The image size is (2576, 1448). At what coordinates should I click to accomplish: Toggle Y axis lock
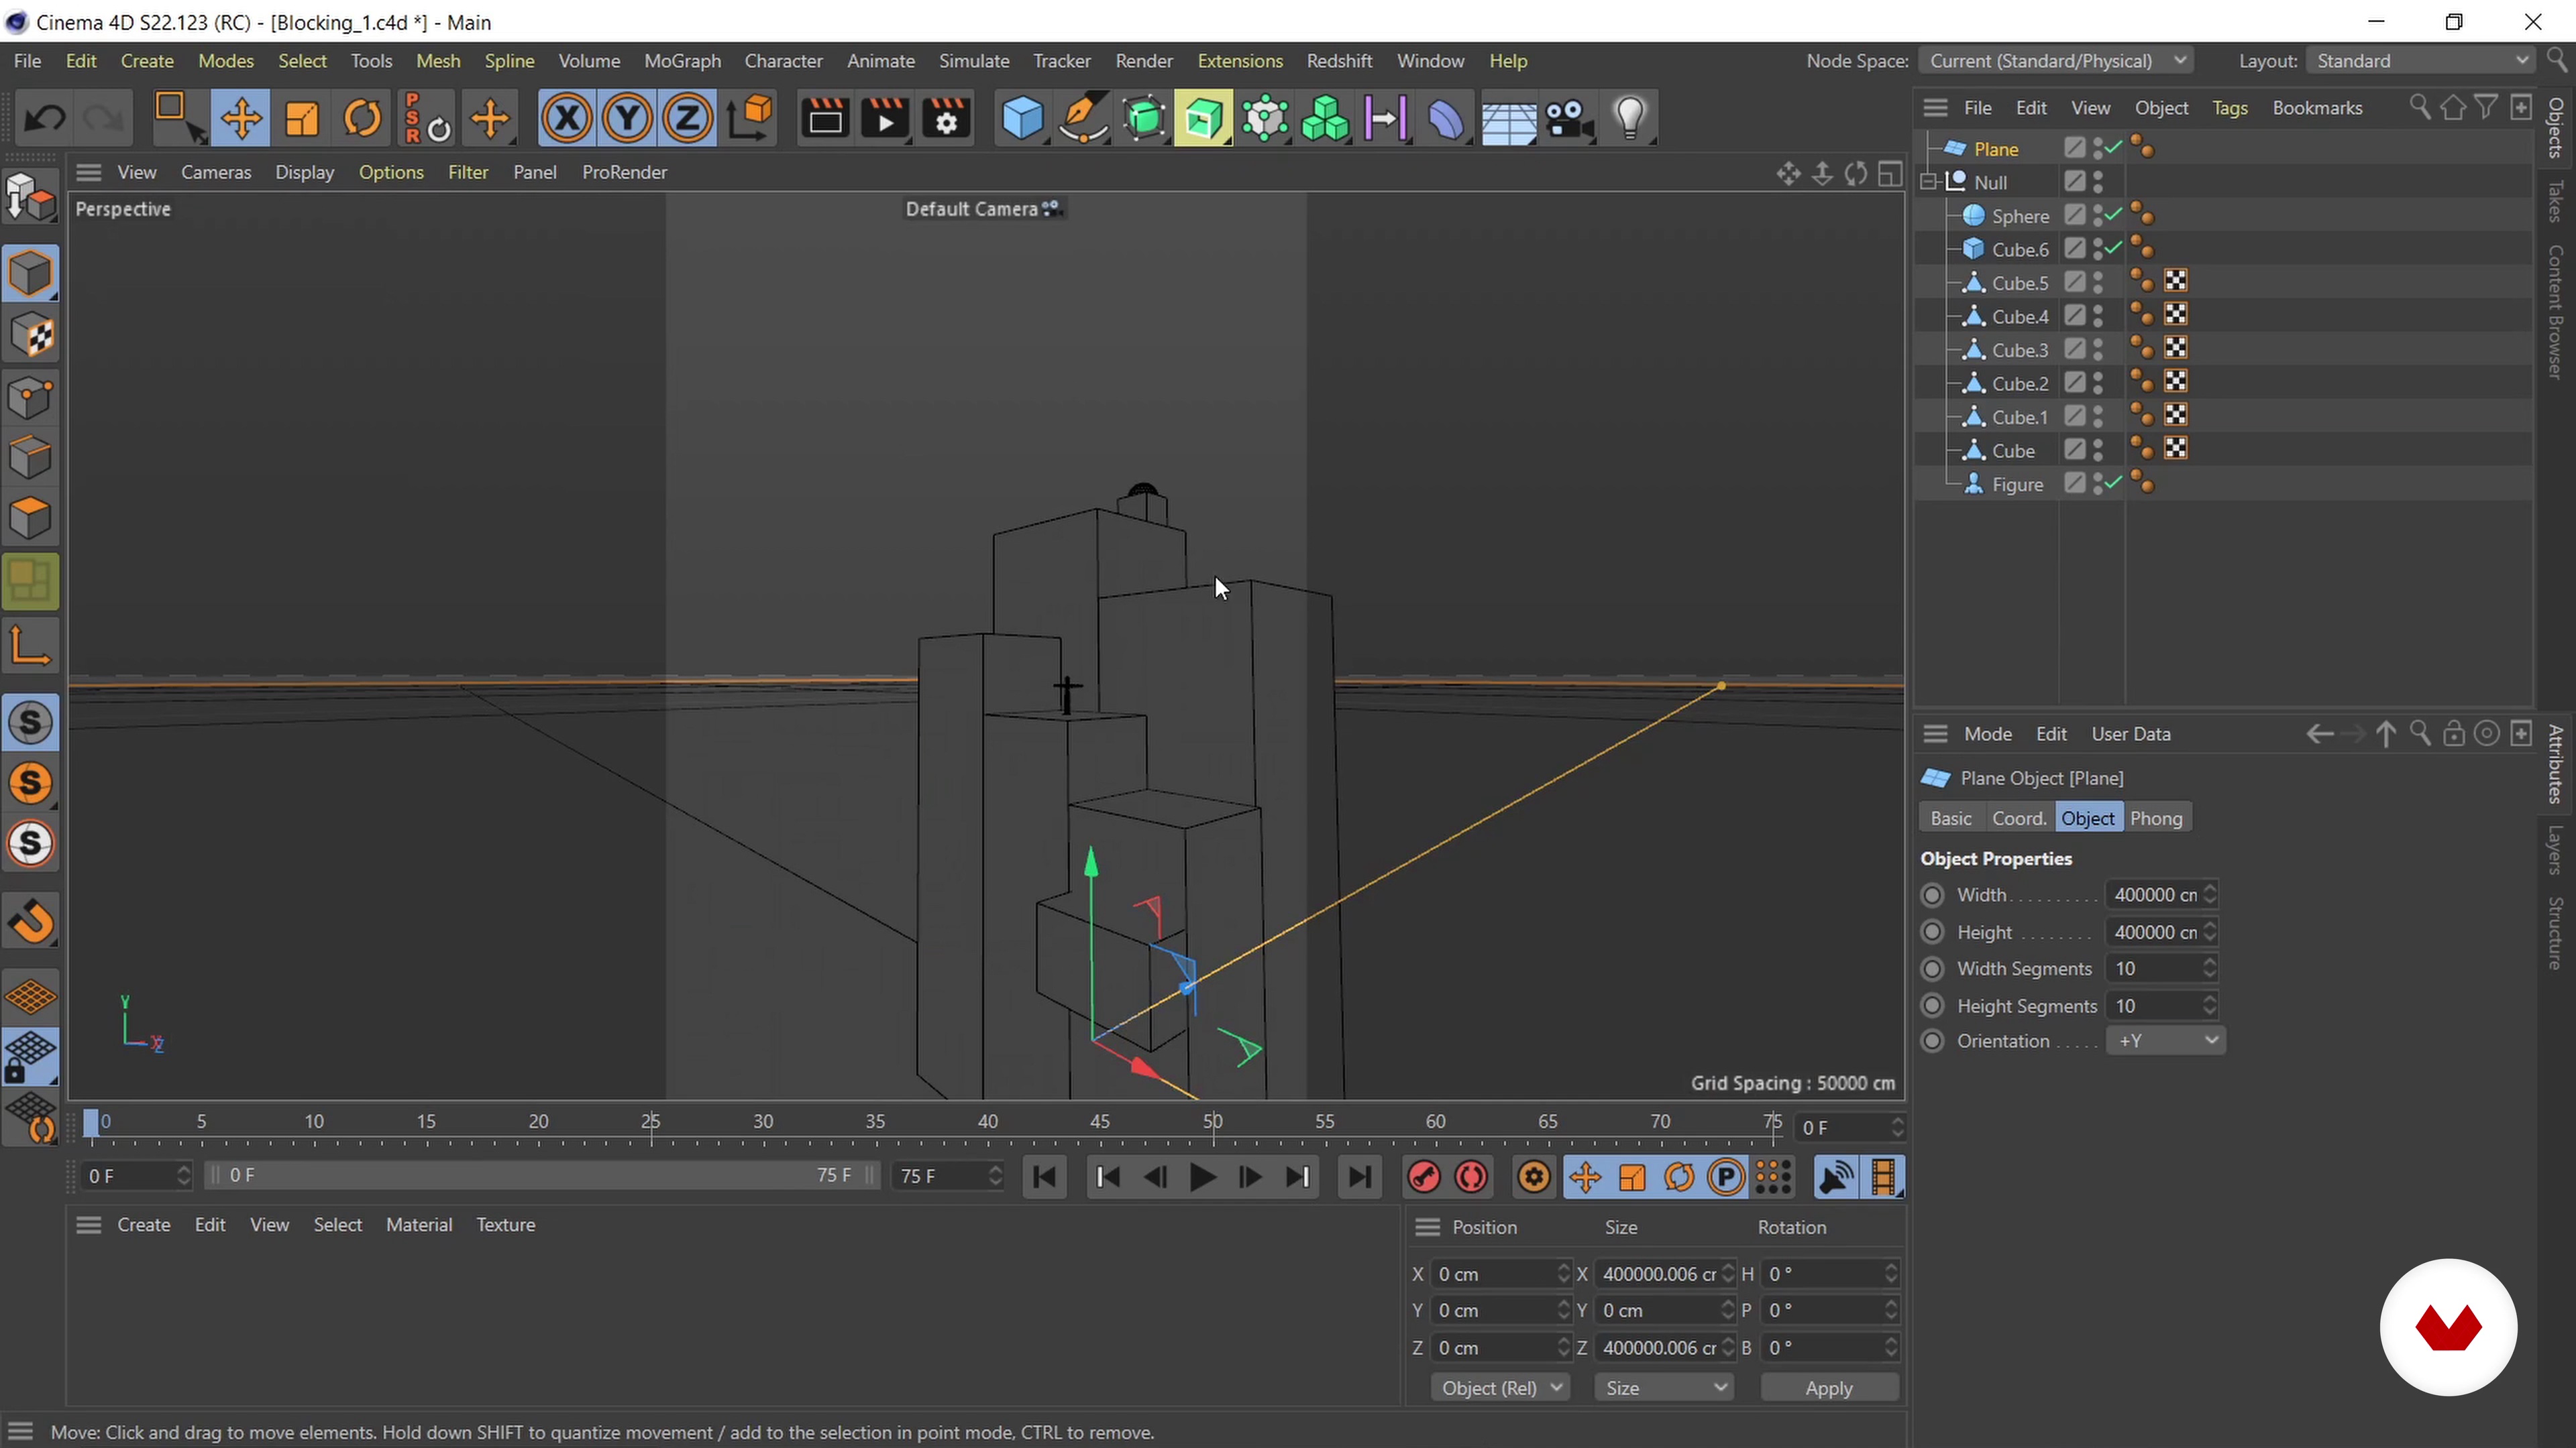tap(627, 119)
